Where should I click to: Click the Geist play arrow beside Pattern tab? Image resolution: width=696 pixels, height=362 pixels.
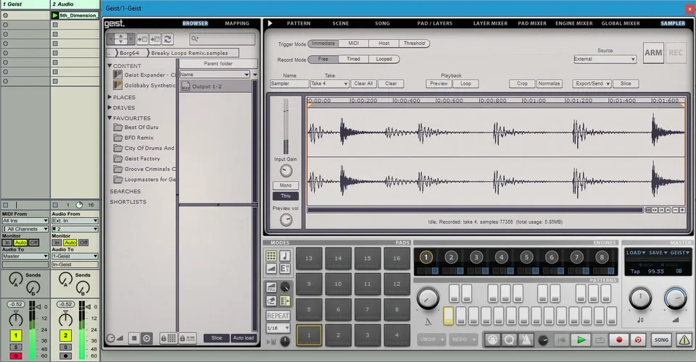pyautogui.click(x=270, y=23)
